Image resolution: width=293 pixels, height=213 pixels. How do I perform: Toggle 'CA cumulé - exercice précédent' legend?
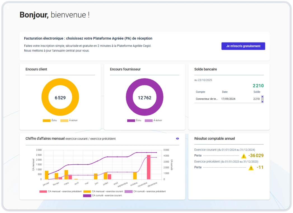tap(145, 191)
